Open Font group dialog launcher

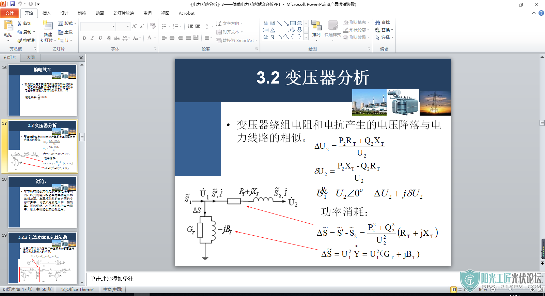click(155, 49)
